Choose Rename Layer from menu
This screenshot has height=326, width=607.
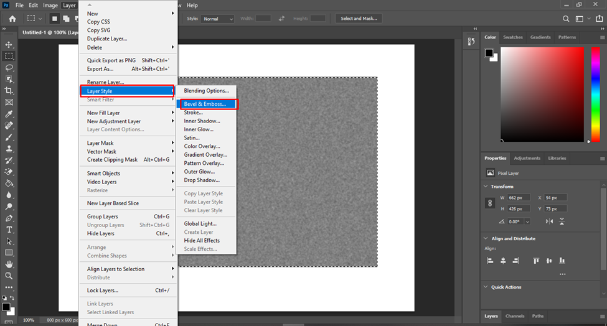click(128, 82)
